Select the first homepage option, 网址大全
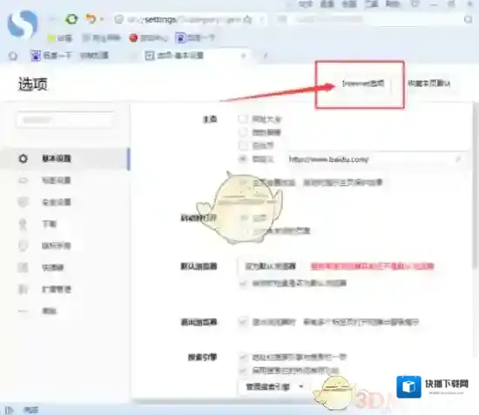The height and width of the screenshot is (415, 479). click(x=243, y=119)
